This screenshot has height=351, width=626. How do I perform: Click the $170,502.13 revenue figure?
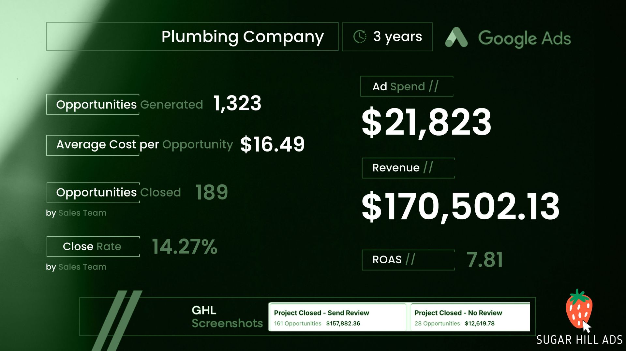pyautogui.click(x=460, y=206)
